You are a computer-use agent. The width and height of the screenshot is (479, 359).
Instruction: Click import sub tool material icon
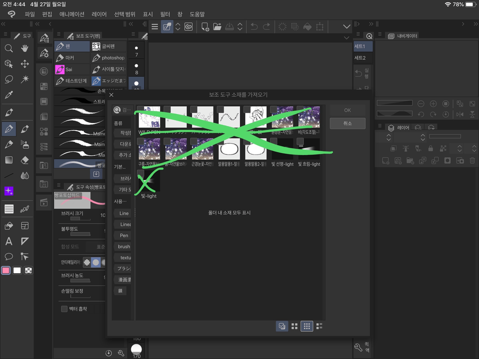[x=96, y=174]
